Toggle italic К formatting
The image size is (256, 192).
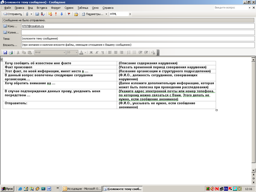pos(97,52)
